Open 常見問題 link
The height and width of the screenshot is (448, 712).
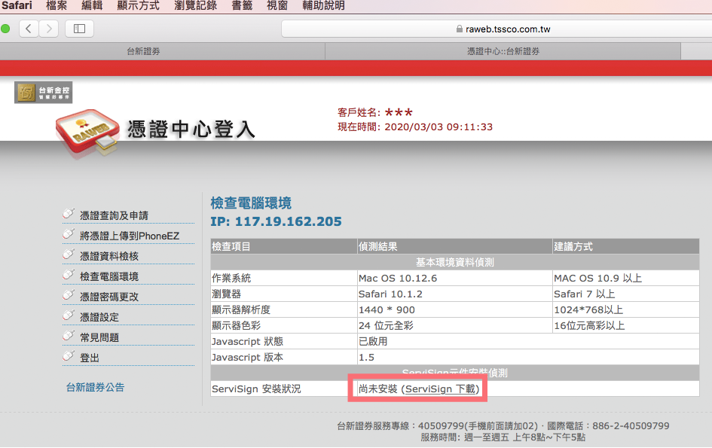[x=99, y=338]
